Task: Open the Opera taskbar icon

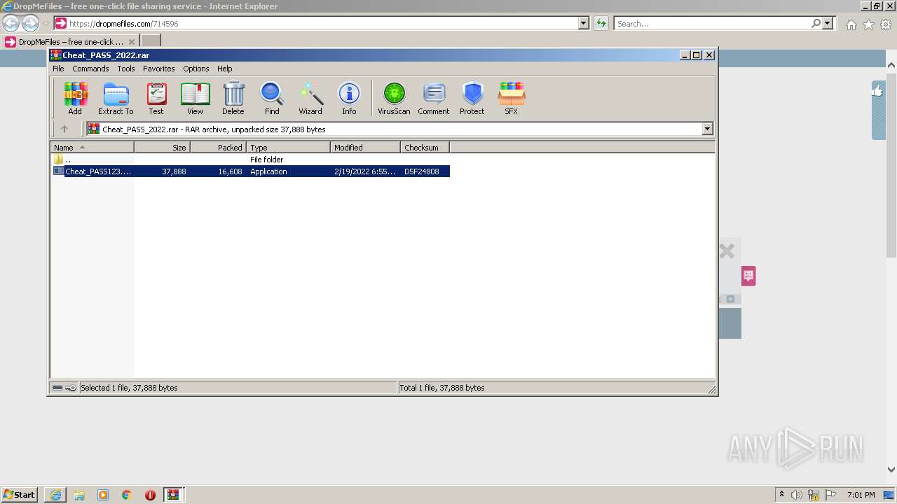Action: coord(150,495)
